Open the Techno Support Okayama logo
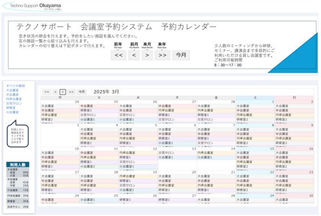 click(32, 6)
